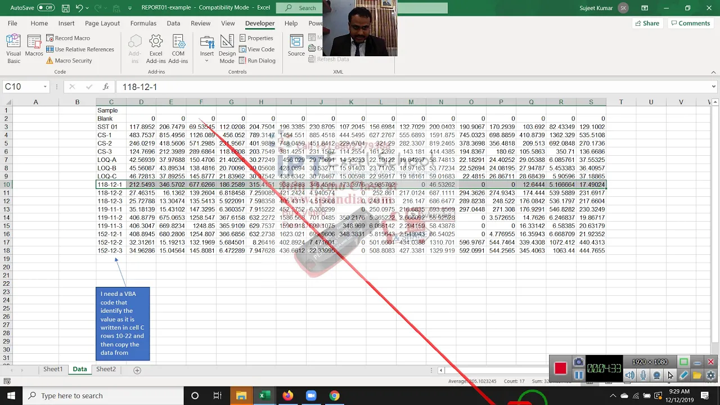Toggle recorder webcam overlay
720x405 pixels.
coord(656,375)
